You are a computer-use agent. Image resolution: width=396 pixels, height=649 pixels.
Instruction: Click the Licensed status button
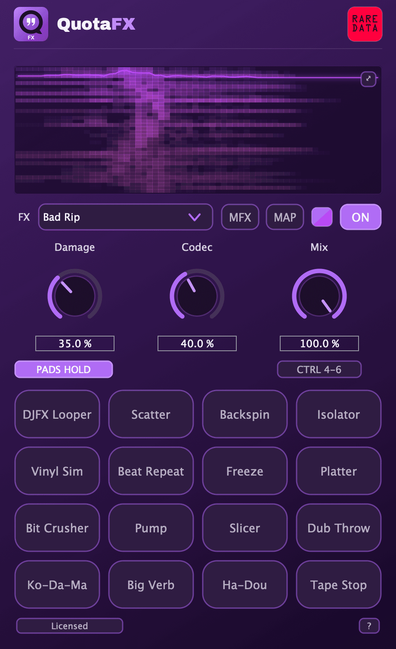point(70,626)
